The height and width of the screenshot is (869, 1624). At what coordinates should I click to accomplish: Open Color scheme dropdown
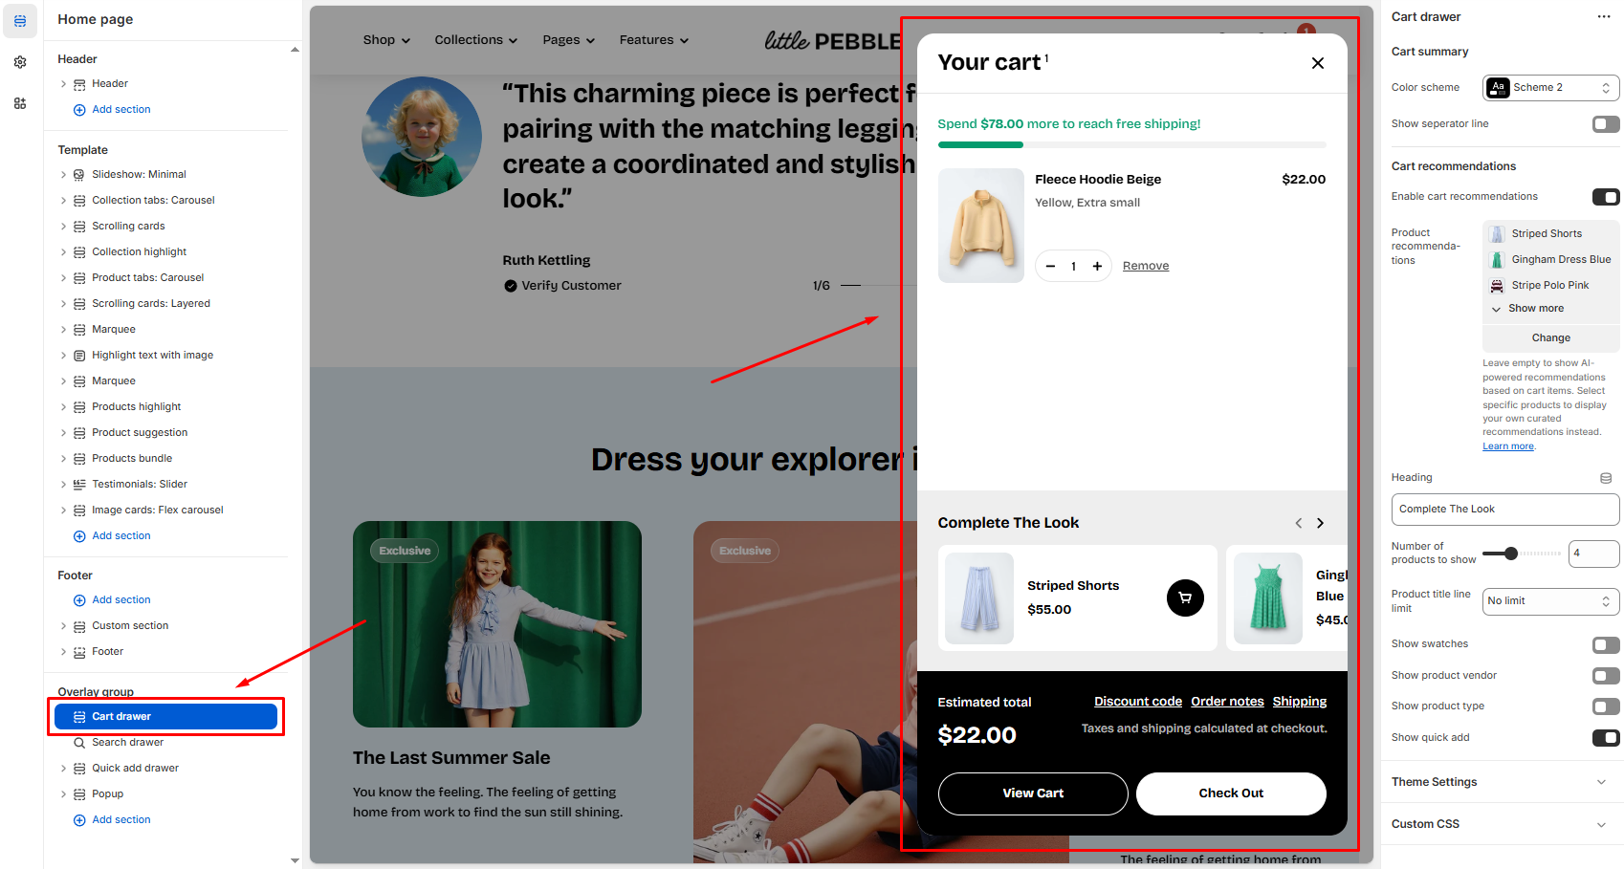(x=1550, y=88)
